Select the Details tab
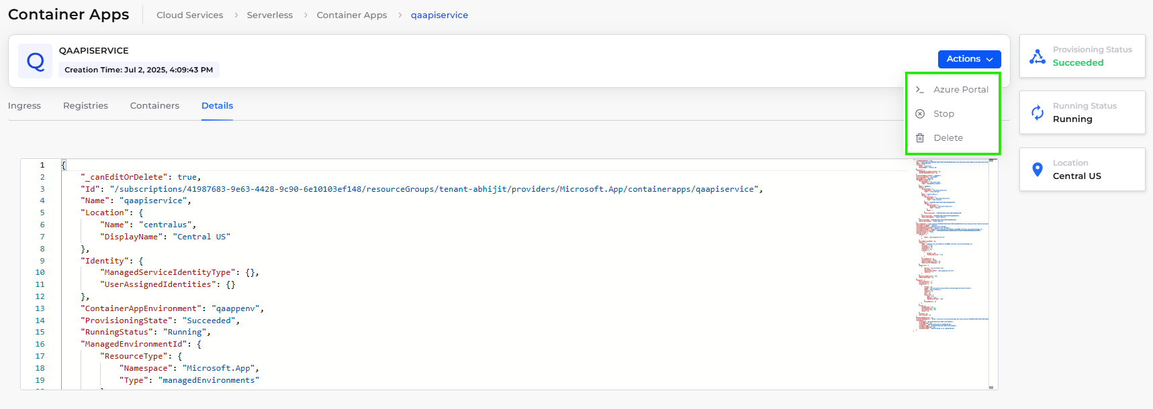The width and height of the screenshot is (1153, 409). (217, 106)
